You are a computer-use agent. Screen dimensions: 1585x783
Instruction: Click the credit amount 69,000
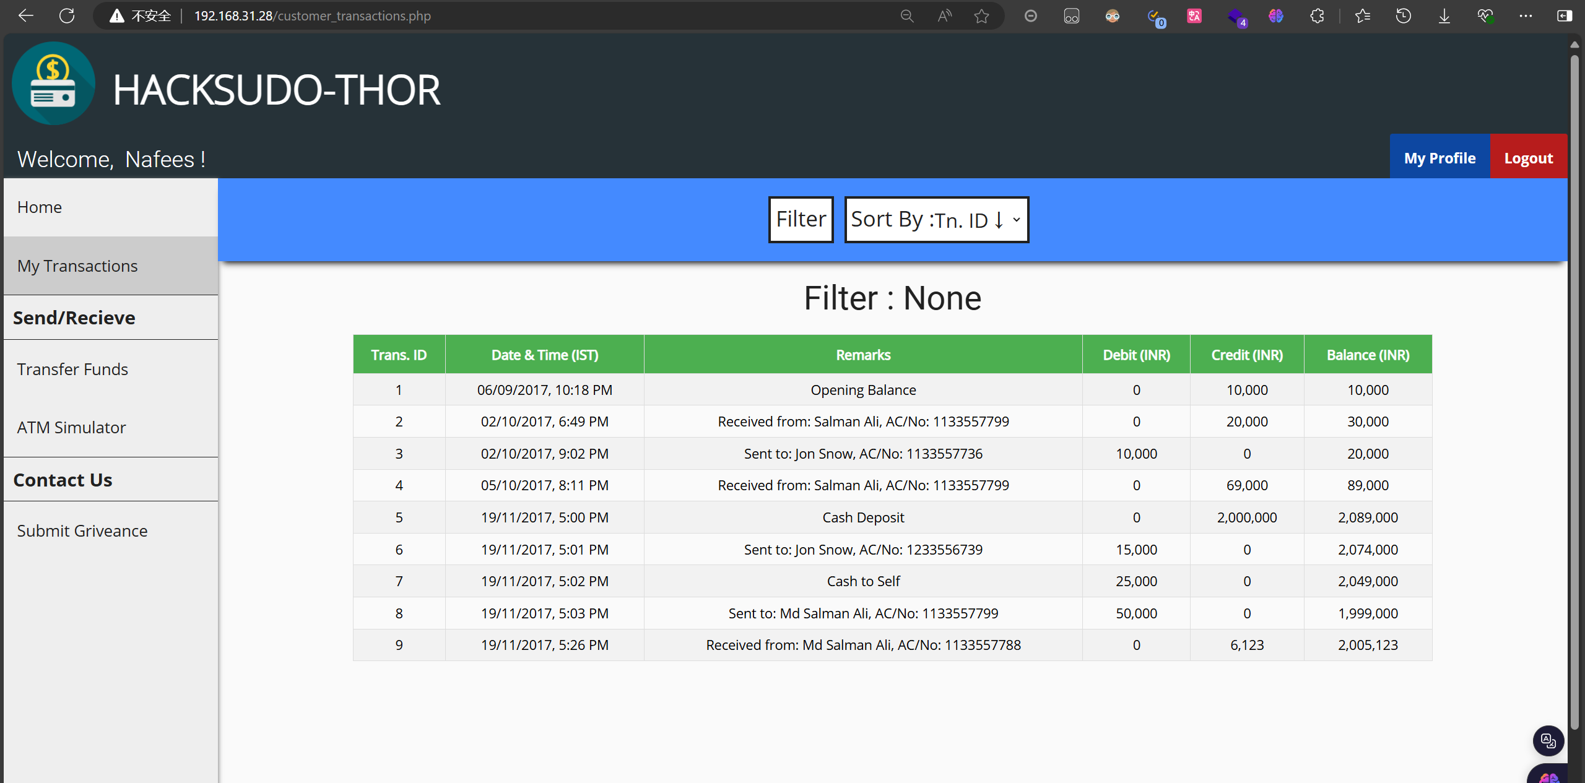[1247, 485]
